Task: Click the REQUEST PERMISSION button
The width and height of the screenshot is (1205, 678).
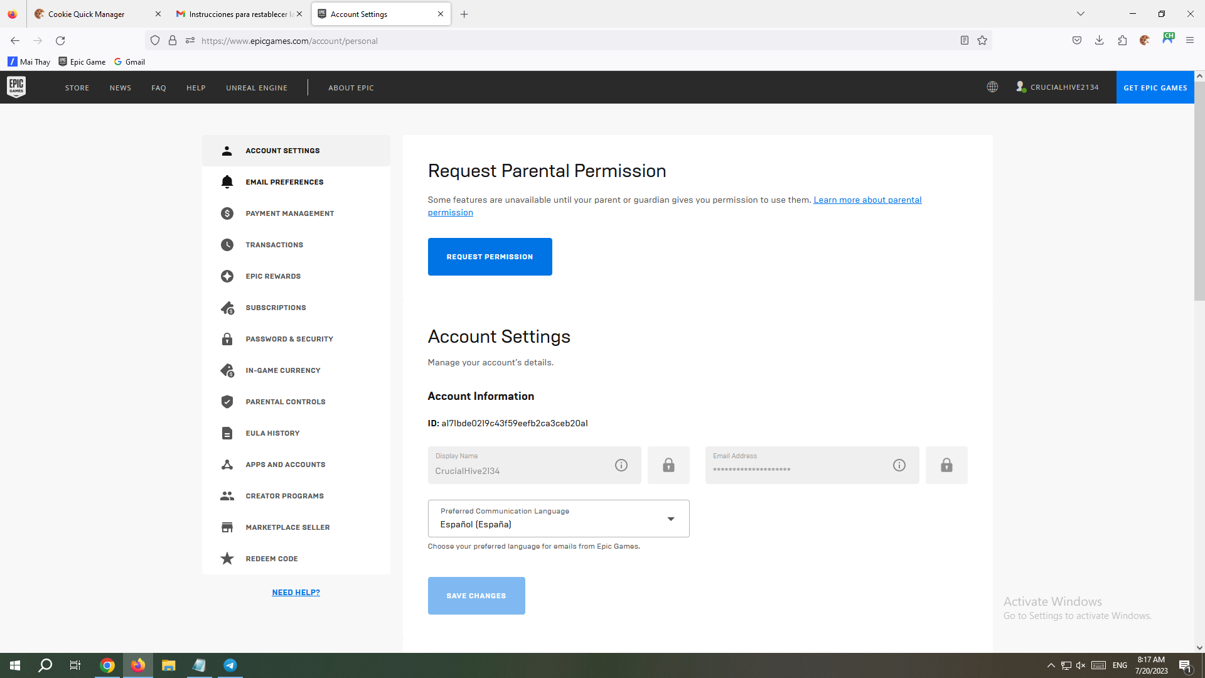Action: (490, 257)
